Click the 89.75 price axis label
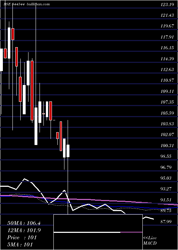178x250 pixels. [x=166, y=211]
